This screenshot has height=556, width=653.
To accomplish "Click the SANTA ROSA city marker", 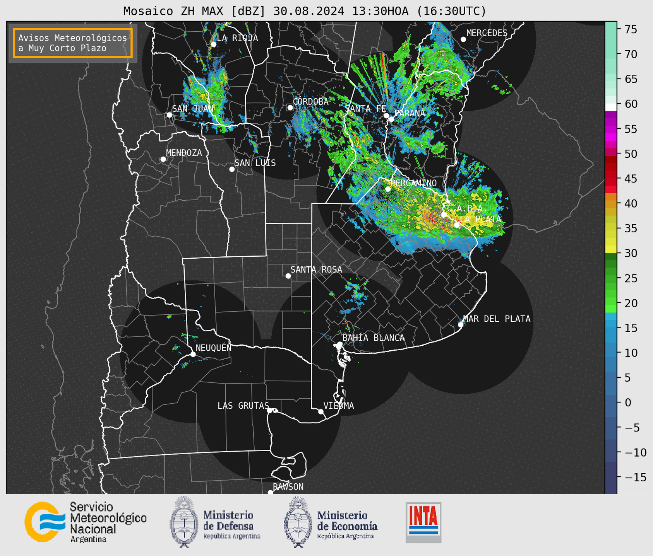I will pos(288,276).
